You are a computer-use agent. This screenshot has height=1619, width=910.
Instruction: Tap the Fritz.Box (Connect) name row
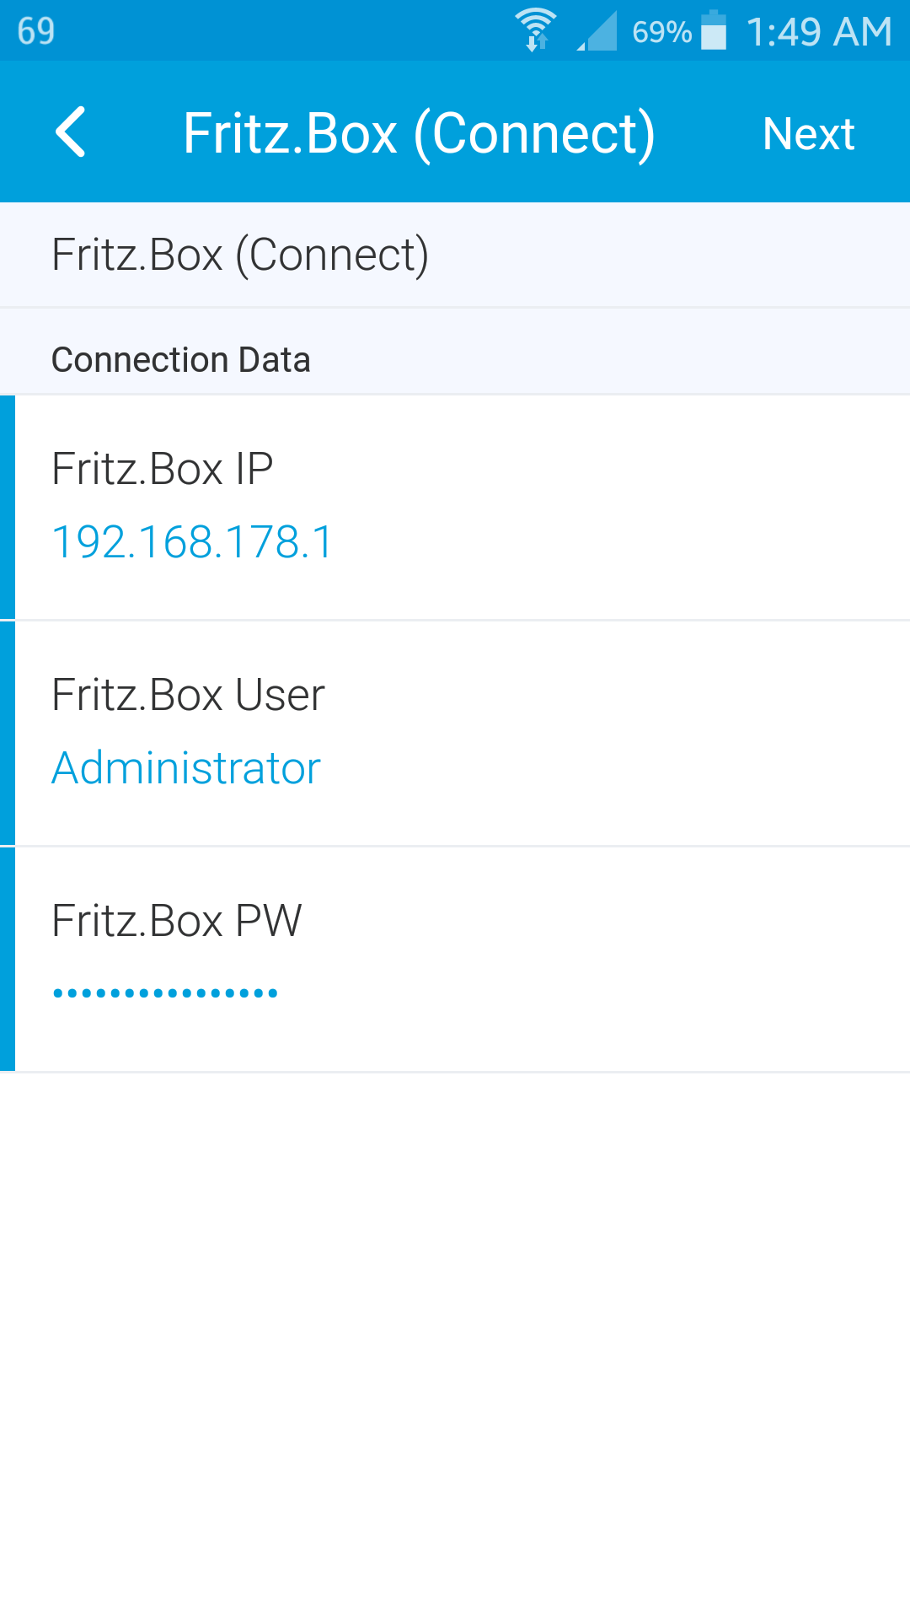240,255
